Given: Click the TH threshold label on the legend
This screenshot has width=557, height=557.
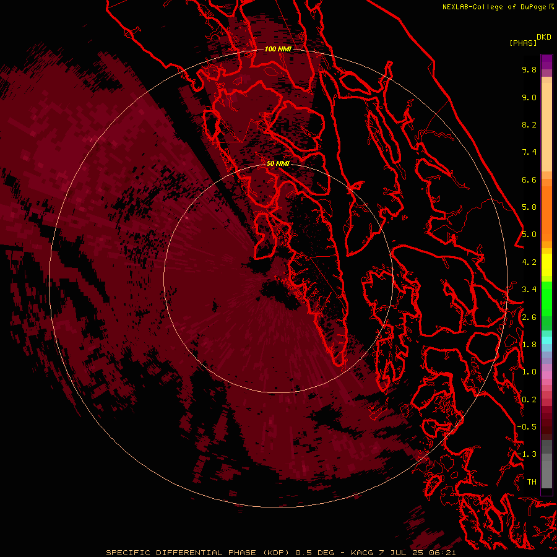Looking at the screenshot, I should pos(532,482).
